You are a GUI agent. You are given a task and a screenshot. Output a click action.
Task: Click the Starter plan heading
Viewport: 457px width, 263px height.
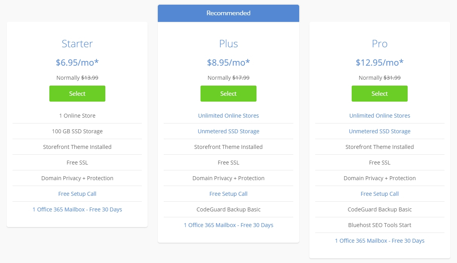[x=77, y=44]
